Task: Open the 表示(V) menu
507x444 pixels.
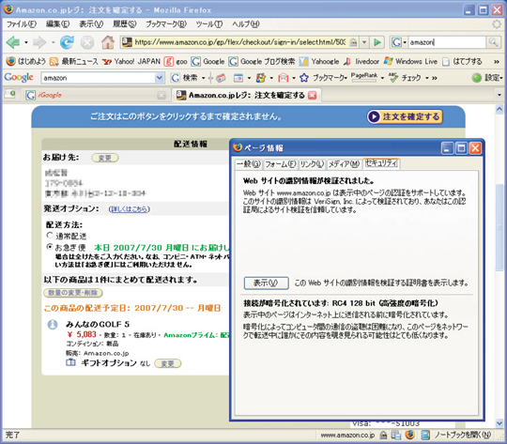Action: click(x=91, y=23)
